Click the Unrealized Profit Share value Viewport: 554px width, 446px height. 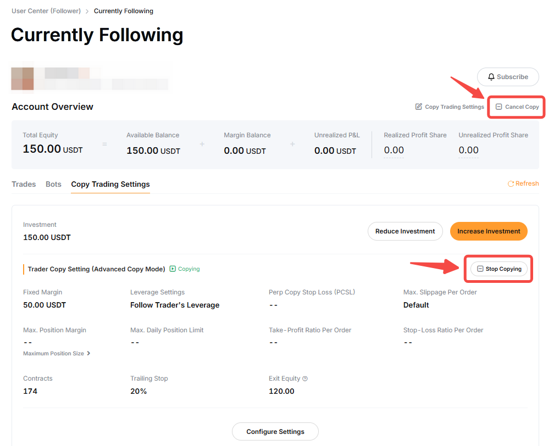click(468, 150)
